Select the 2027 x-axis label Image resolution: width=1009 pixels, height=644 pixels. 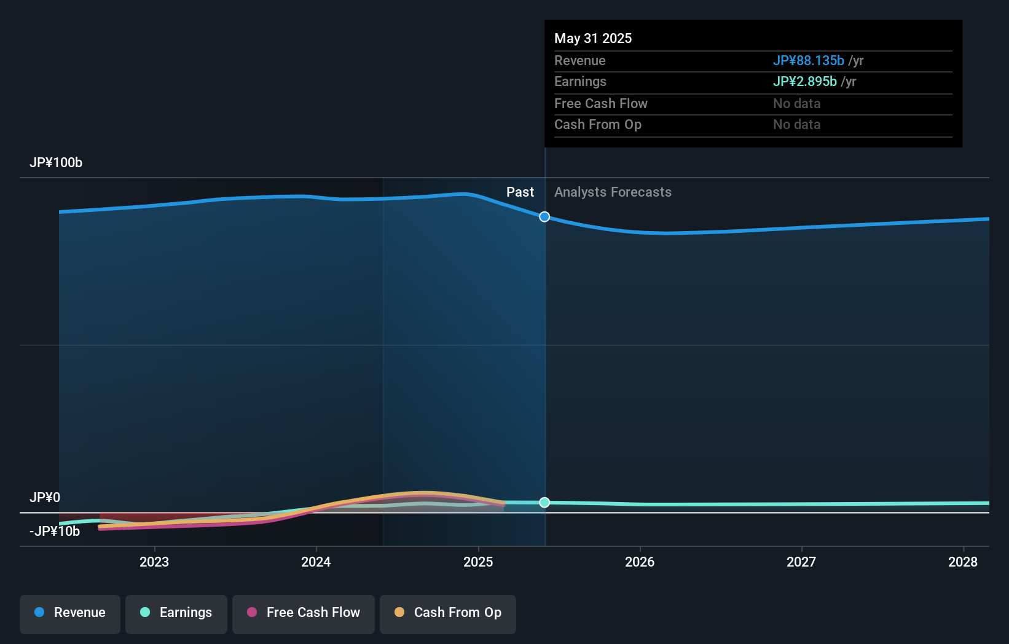click(801, 562)
